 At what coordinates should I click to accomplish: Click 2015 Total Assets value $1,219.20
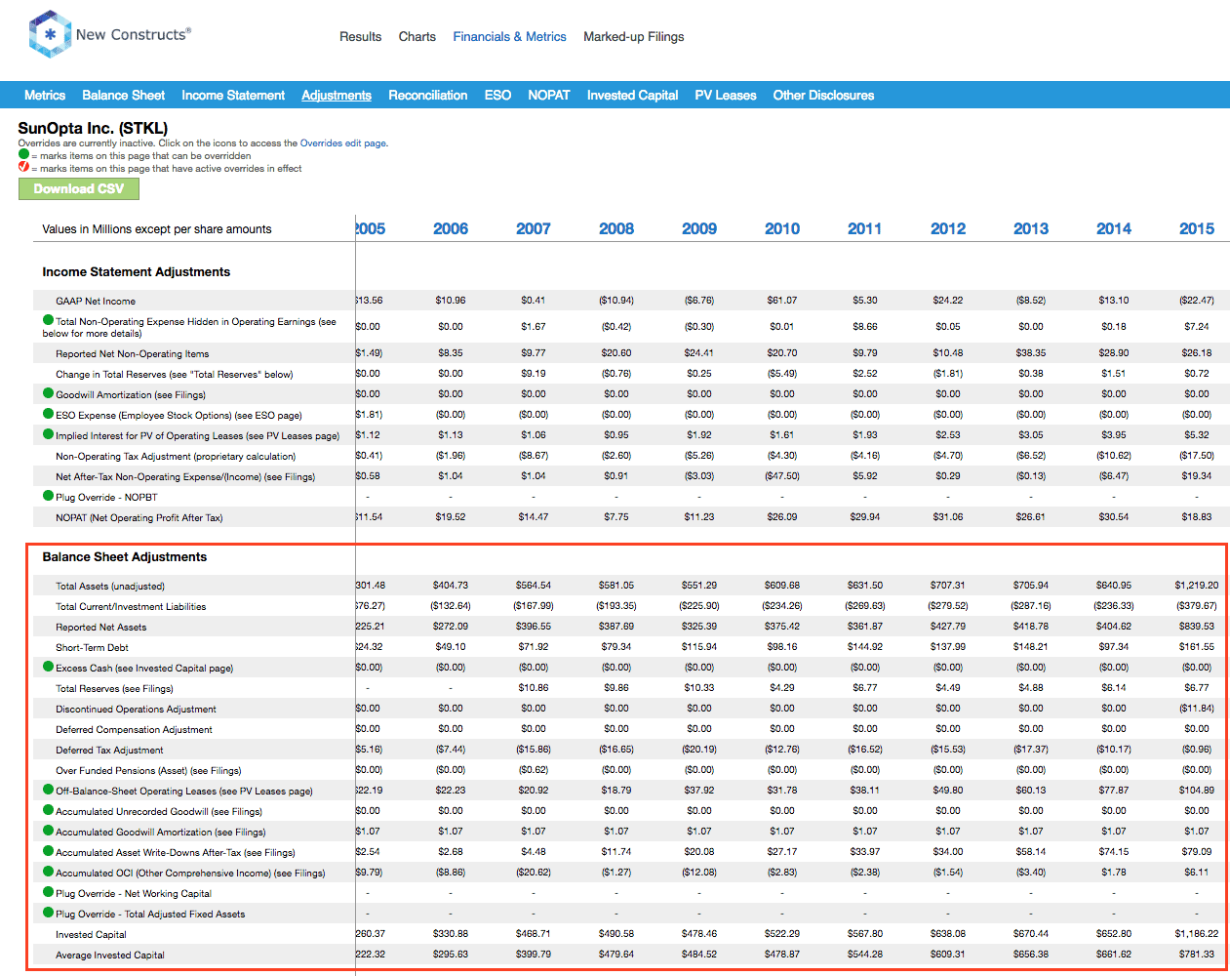(1197, 586)
